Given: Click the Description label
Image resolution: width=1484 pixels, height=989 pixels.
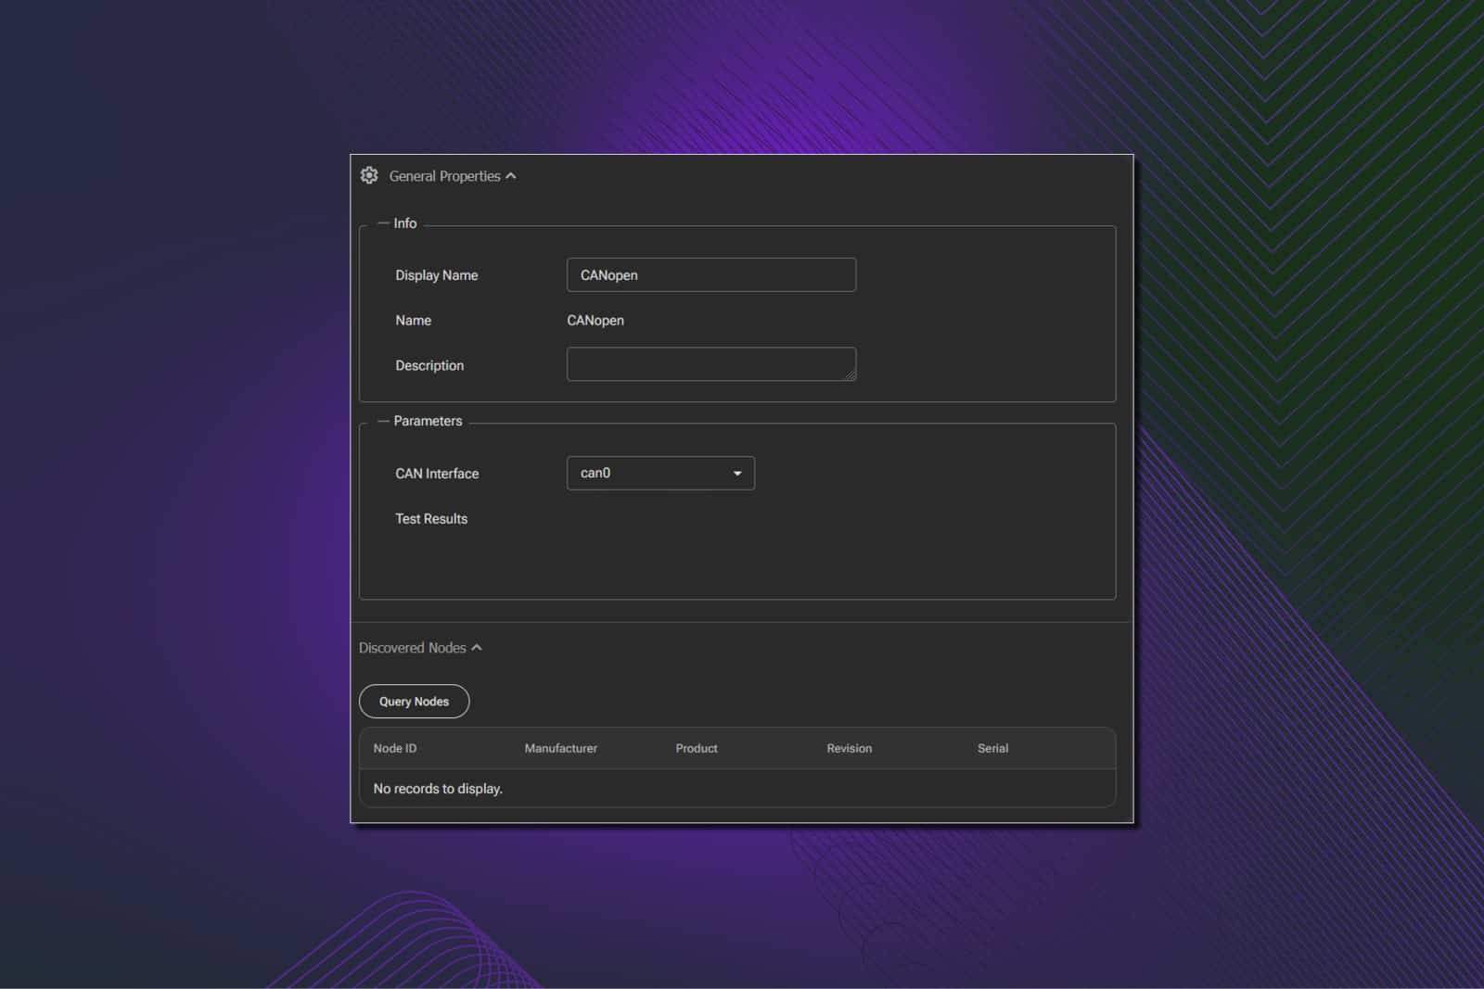Looking at the screenshot, I should tap(429, 365).
